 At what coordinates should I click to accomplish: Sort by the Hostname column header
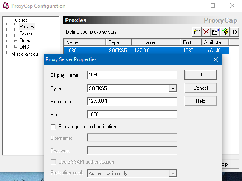[156, 42]
